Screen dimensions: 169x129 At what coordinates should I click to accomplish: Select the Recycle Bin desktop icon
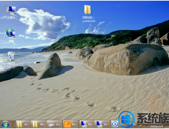click(11, 56)
